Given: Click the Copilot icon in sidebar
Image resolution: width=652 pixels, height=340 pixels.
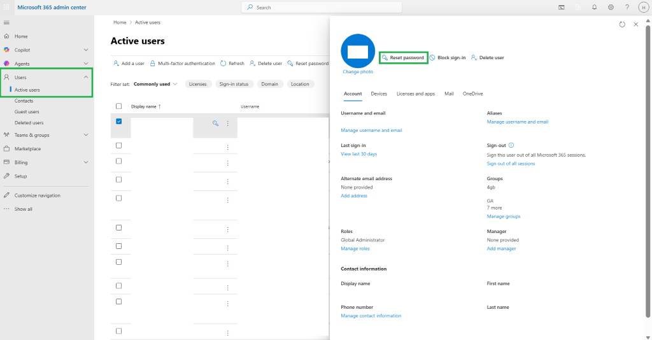Looking at the screenshot, I should [6, 50].
